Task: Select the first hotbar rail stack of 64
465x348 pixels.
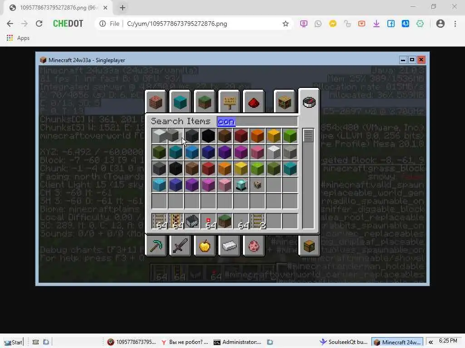Action: [x=159, y=221]
